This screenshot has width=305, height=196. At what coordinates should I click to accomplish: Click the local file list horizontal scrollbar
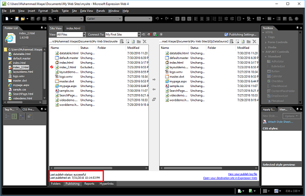coord(99,168)
